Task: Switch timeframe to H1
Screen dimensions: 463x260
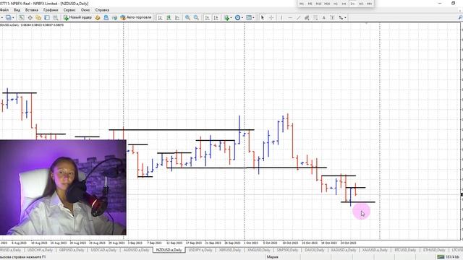Action: coord(336,4)
